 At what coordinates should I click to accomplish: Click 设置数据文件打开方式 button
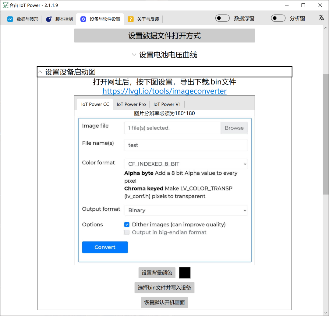(x=164, y=36)
